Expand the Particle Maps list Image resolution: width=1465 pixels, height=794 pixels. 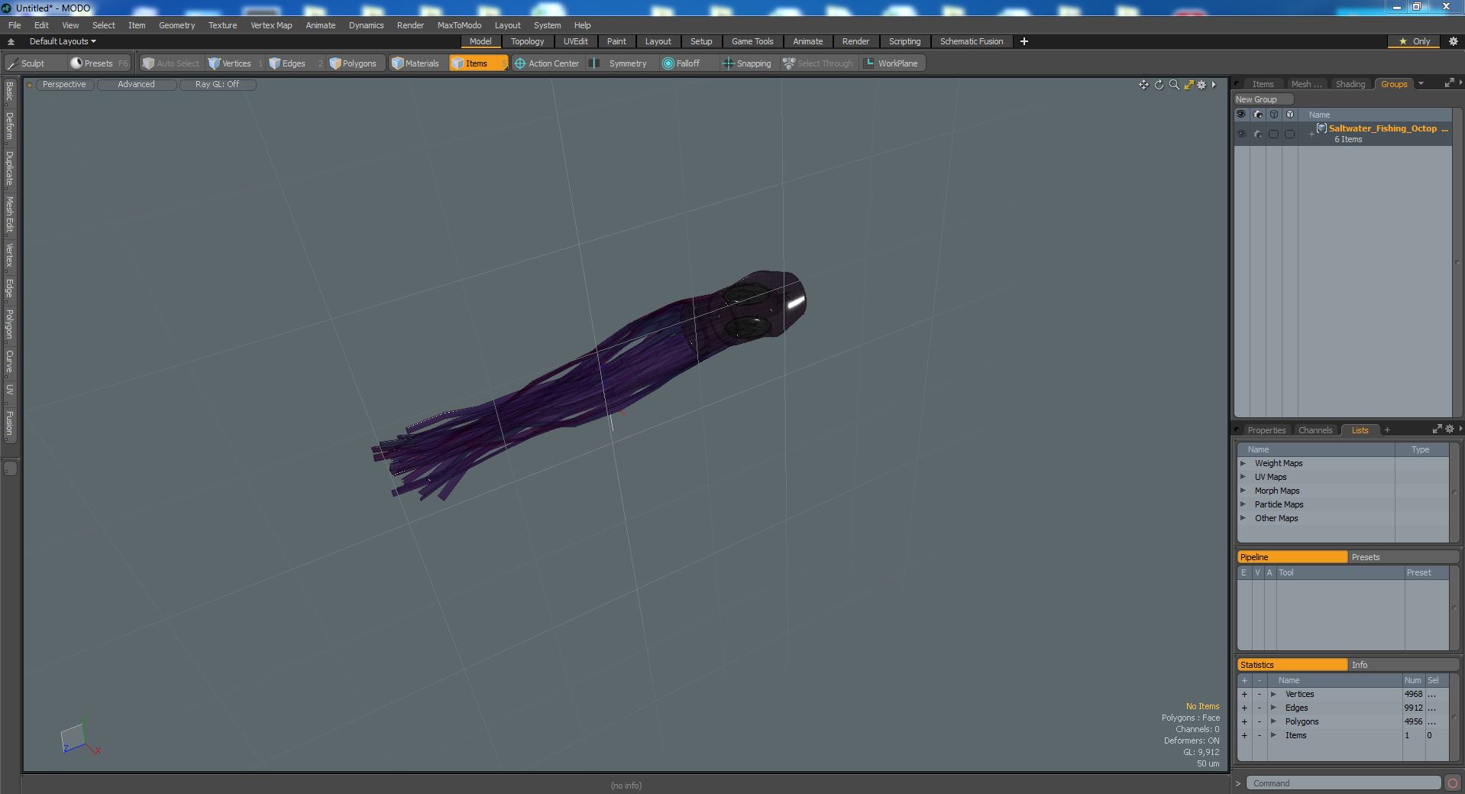[x=1243, y=505]
